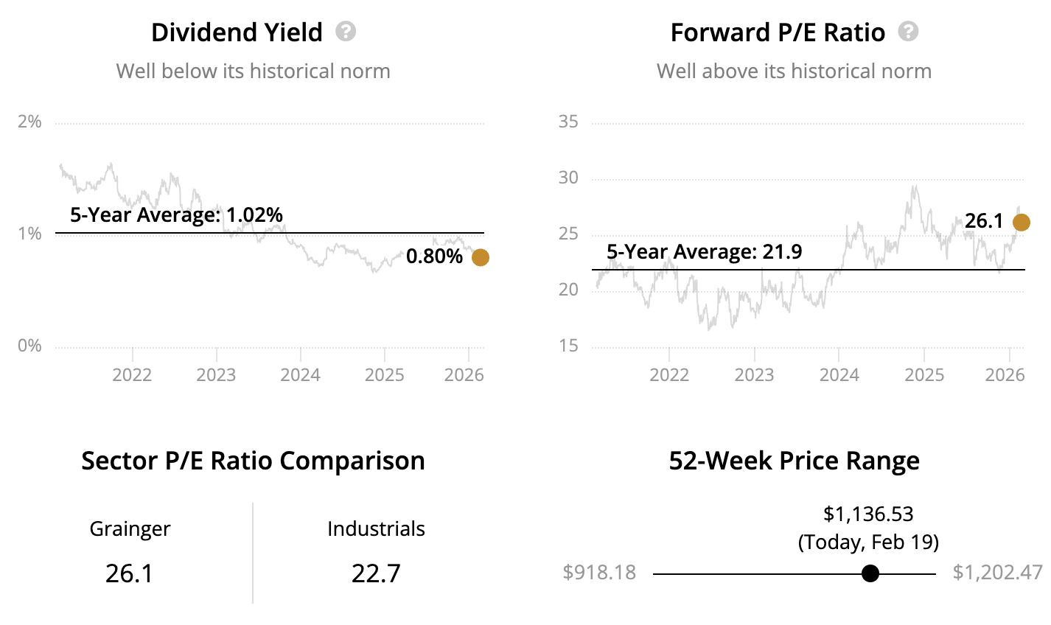Click the black 52-week price range marker

[x=870, y=573]
